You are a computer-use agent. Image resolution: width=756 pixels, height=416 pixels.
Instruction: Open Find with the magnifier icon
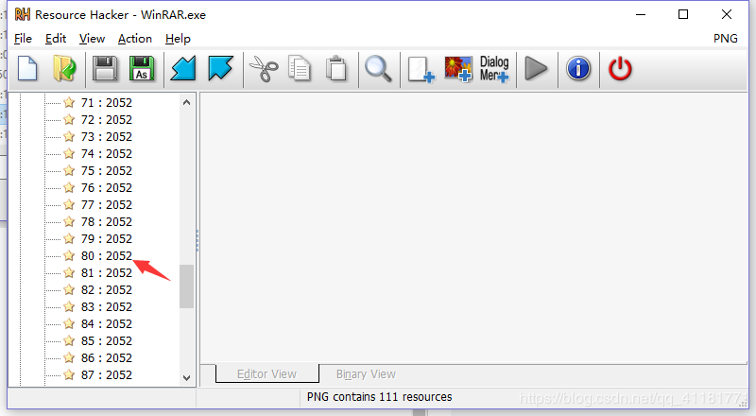(x=378, y=69)
